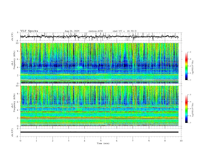Click the "start UT = 16:30:0" text
Screen dimensions: 204x158
[124, 31]
